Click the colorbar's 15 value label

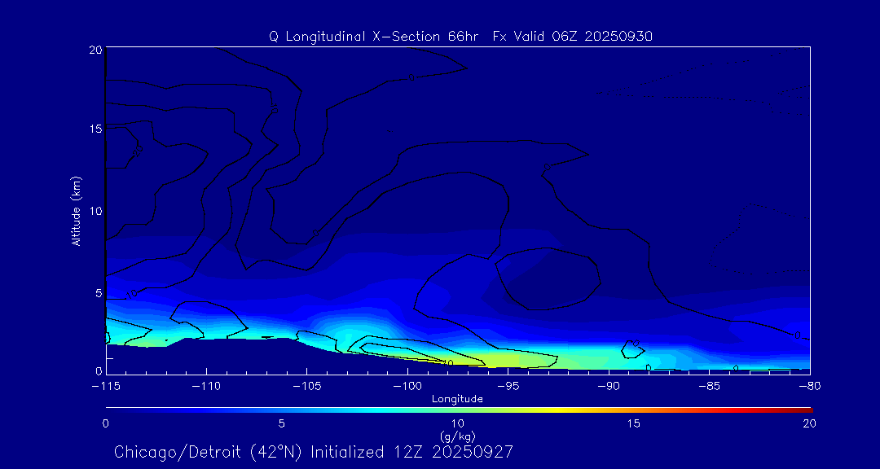pos(633,423)
